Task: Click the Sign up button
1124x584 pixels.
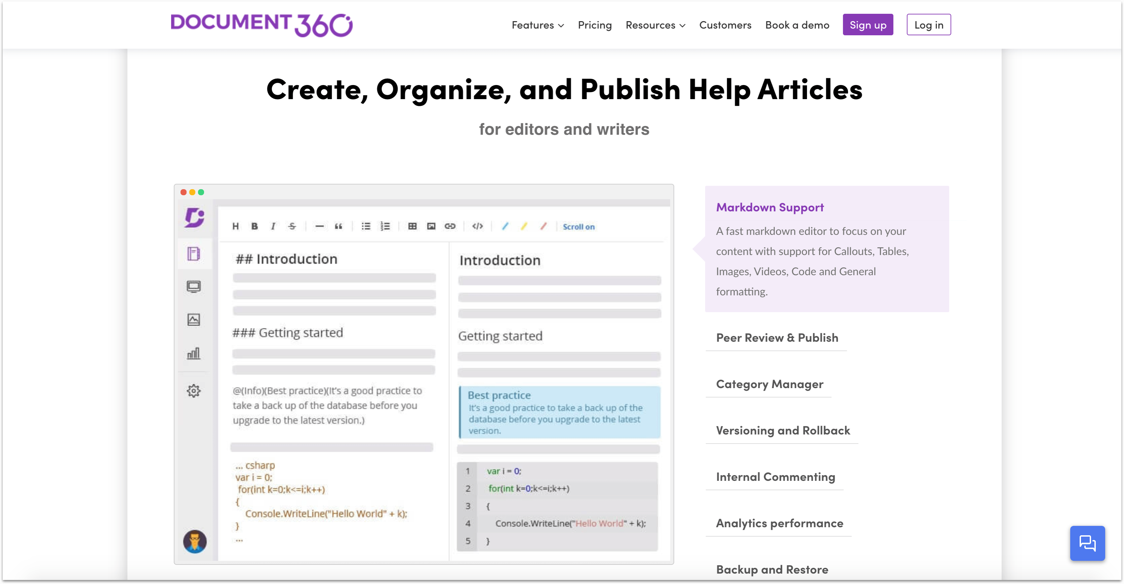Action: pyautogui.click(x=868, y=25)
